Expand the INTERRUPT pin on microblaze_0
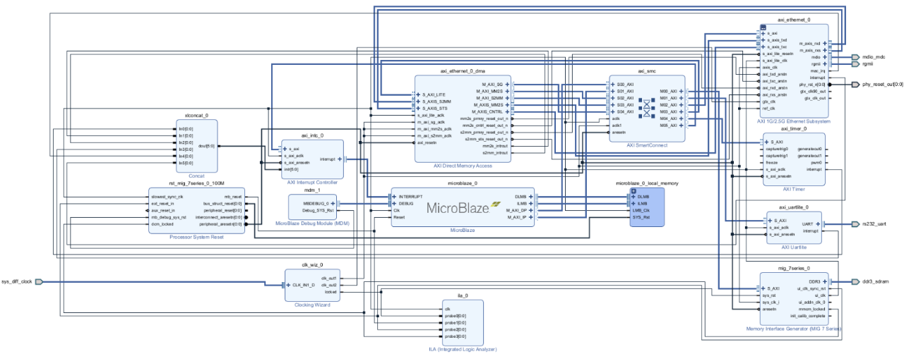Viewport: 904px width, 361px height. (394, 196)
